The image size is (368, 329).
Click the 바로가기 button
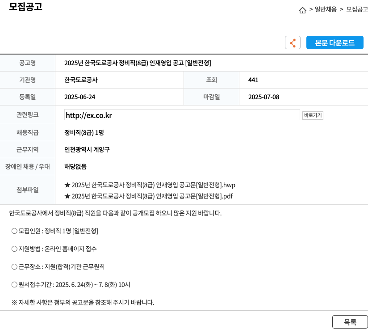point(313,115)
